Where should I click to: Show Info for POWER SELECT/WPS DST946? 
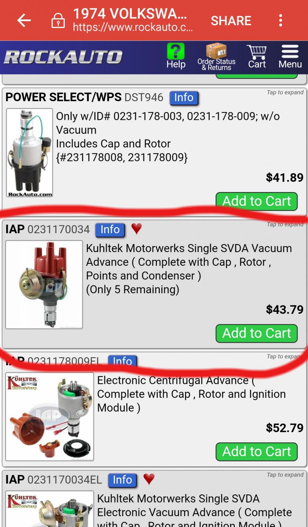(x=184, y=98)
